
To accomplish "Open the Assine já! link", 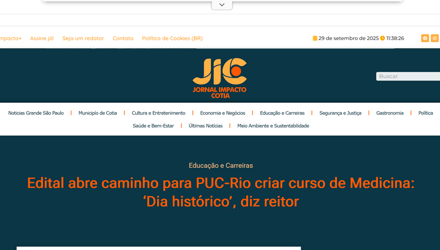I will click(42, 38).
